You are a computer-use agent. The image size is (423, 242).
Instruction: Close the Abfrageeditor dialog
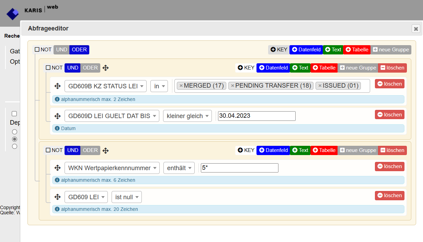(416, 29)
